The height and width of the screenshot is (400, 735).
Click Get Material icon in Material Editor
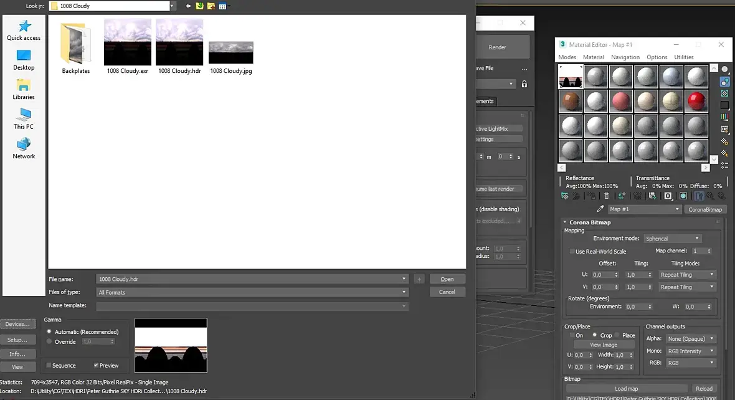(x=564, y=196)
